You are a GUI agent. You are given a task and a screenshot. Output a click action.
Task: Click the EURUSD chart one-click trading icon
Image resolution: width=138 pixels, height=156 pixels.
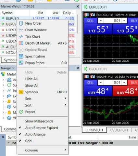[93, 15]
